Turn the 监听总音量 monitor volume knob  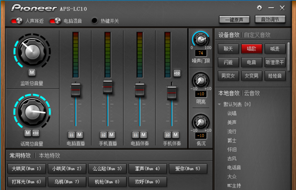point(32,51)
